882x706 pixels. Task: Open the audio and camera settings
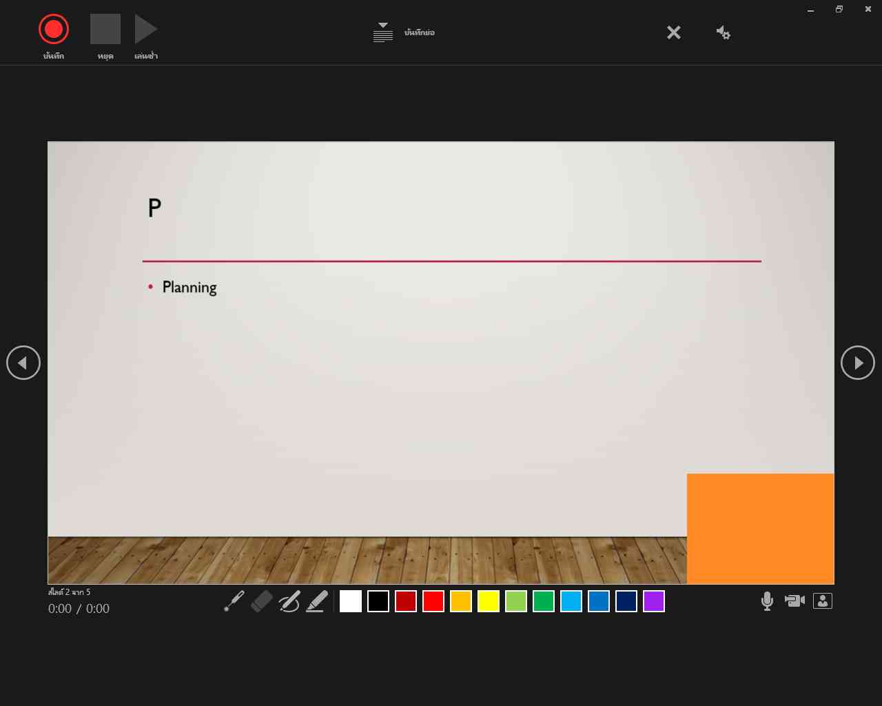coord(723,32)
